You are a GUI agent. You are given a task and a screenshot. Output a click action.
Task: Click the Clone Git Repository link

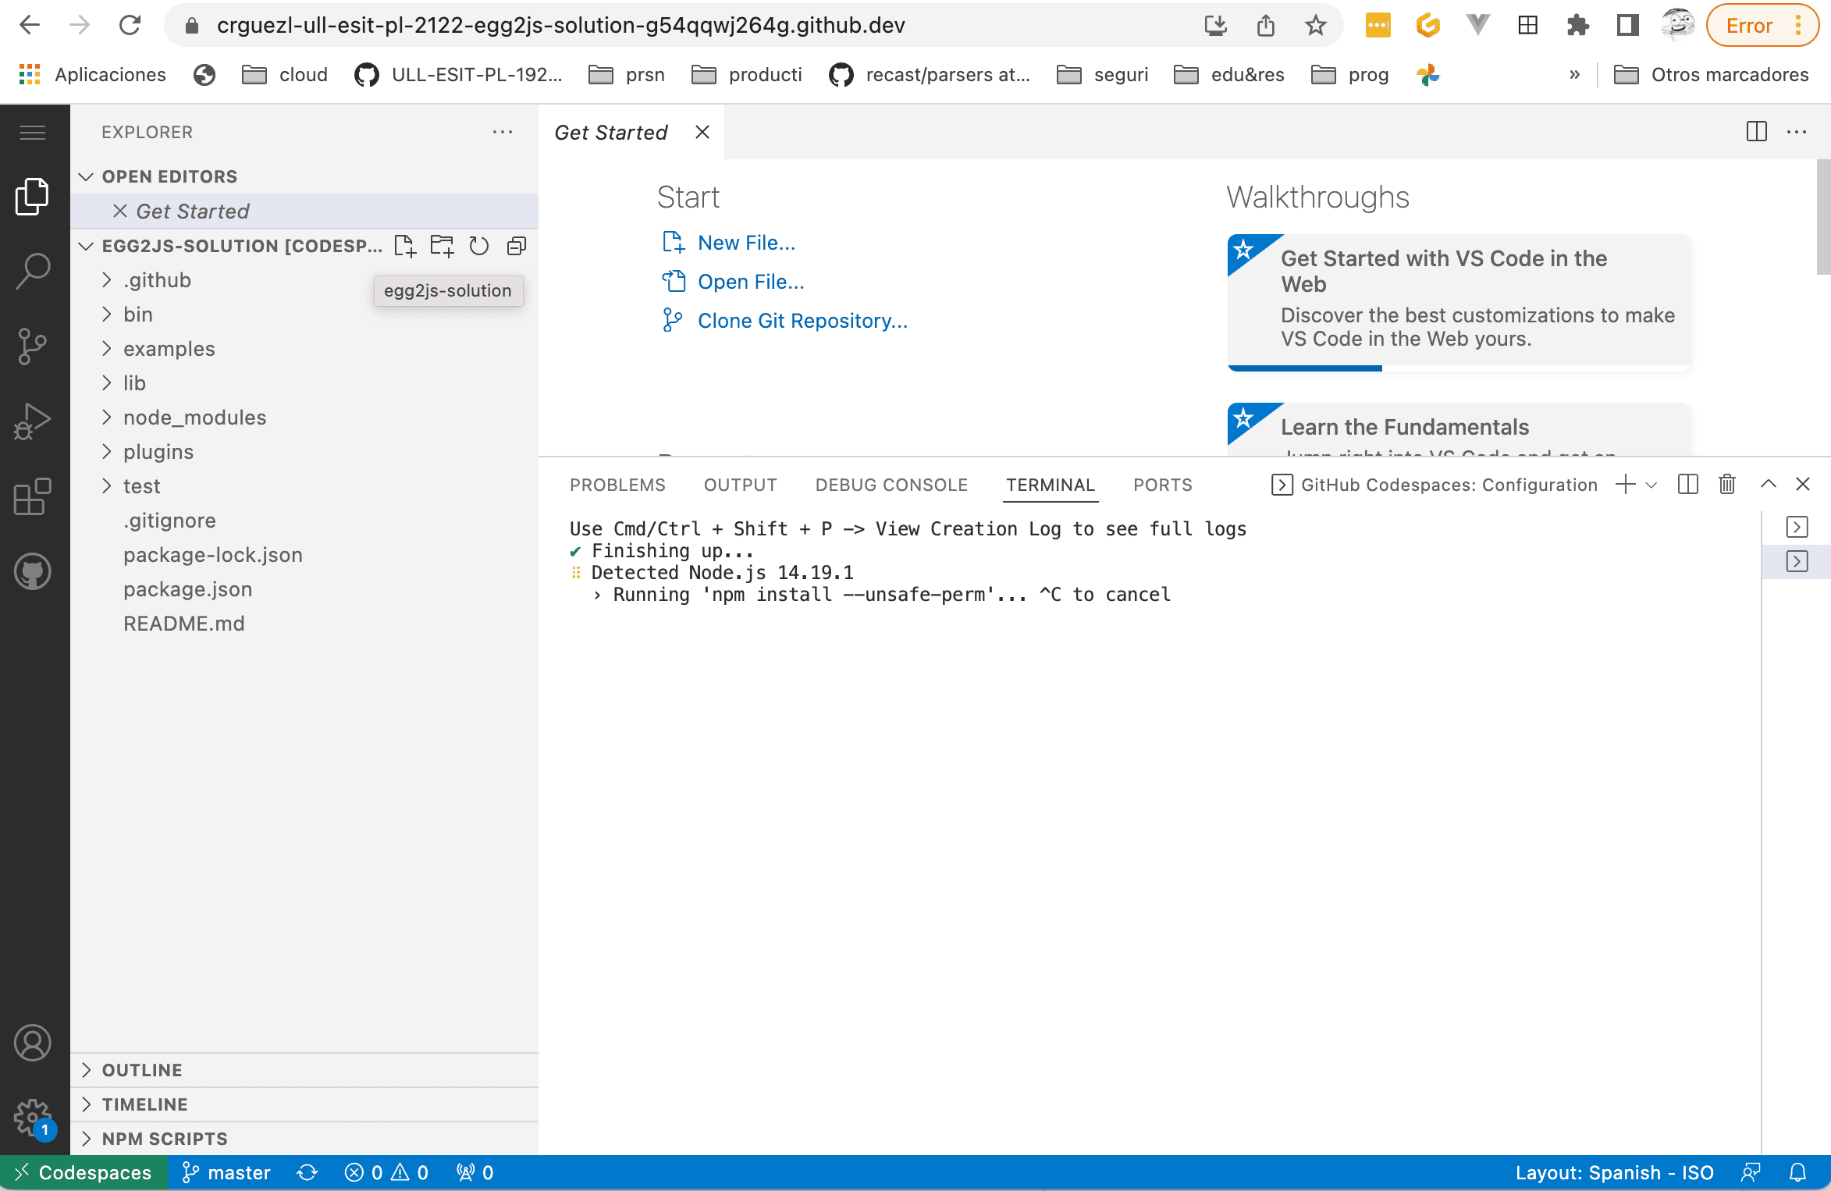tap(802, 321)
